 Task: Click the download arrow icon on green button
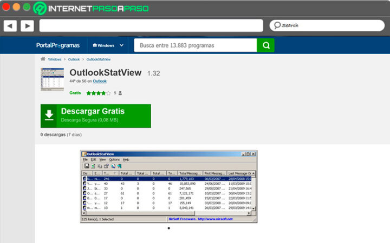(49, 116)
